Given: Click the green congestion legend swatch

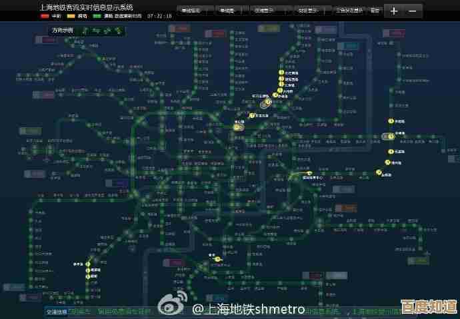Looking at the screenshot, I should coord(97,16).
